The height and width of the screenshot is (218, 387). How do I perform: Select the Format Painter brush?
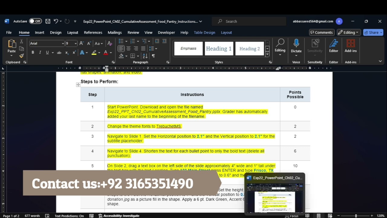[21, 56]
